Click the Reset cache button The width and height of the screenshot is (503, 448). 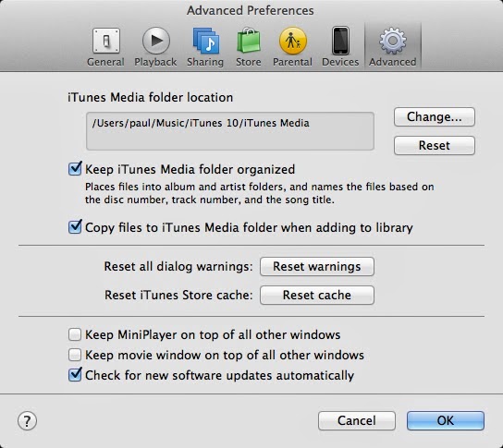click(x=317, y=296)
